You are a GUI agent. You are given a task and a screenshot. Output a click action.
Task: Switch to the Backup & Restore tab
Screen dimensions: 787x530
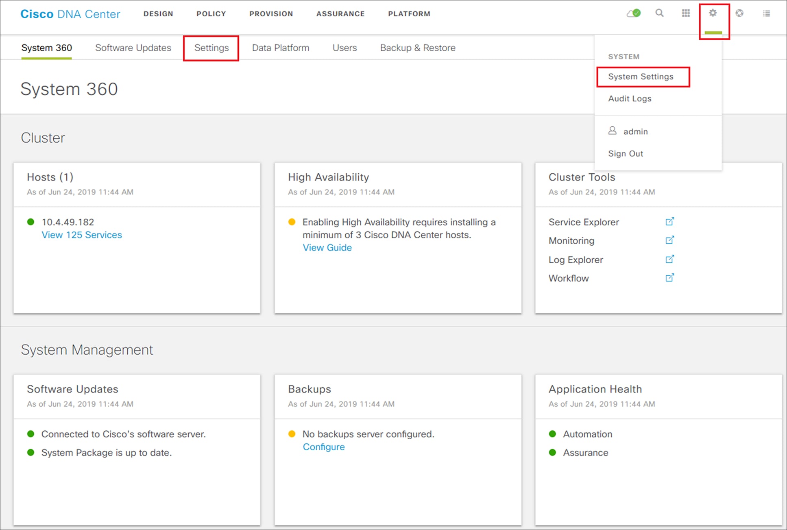(x=418, y=48)
